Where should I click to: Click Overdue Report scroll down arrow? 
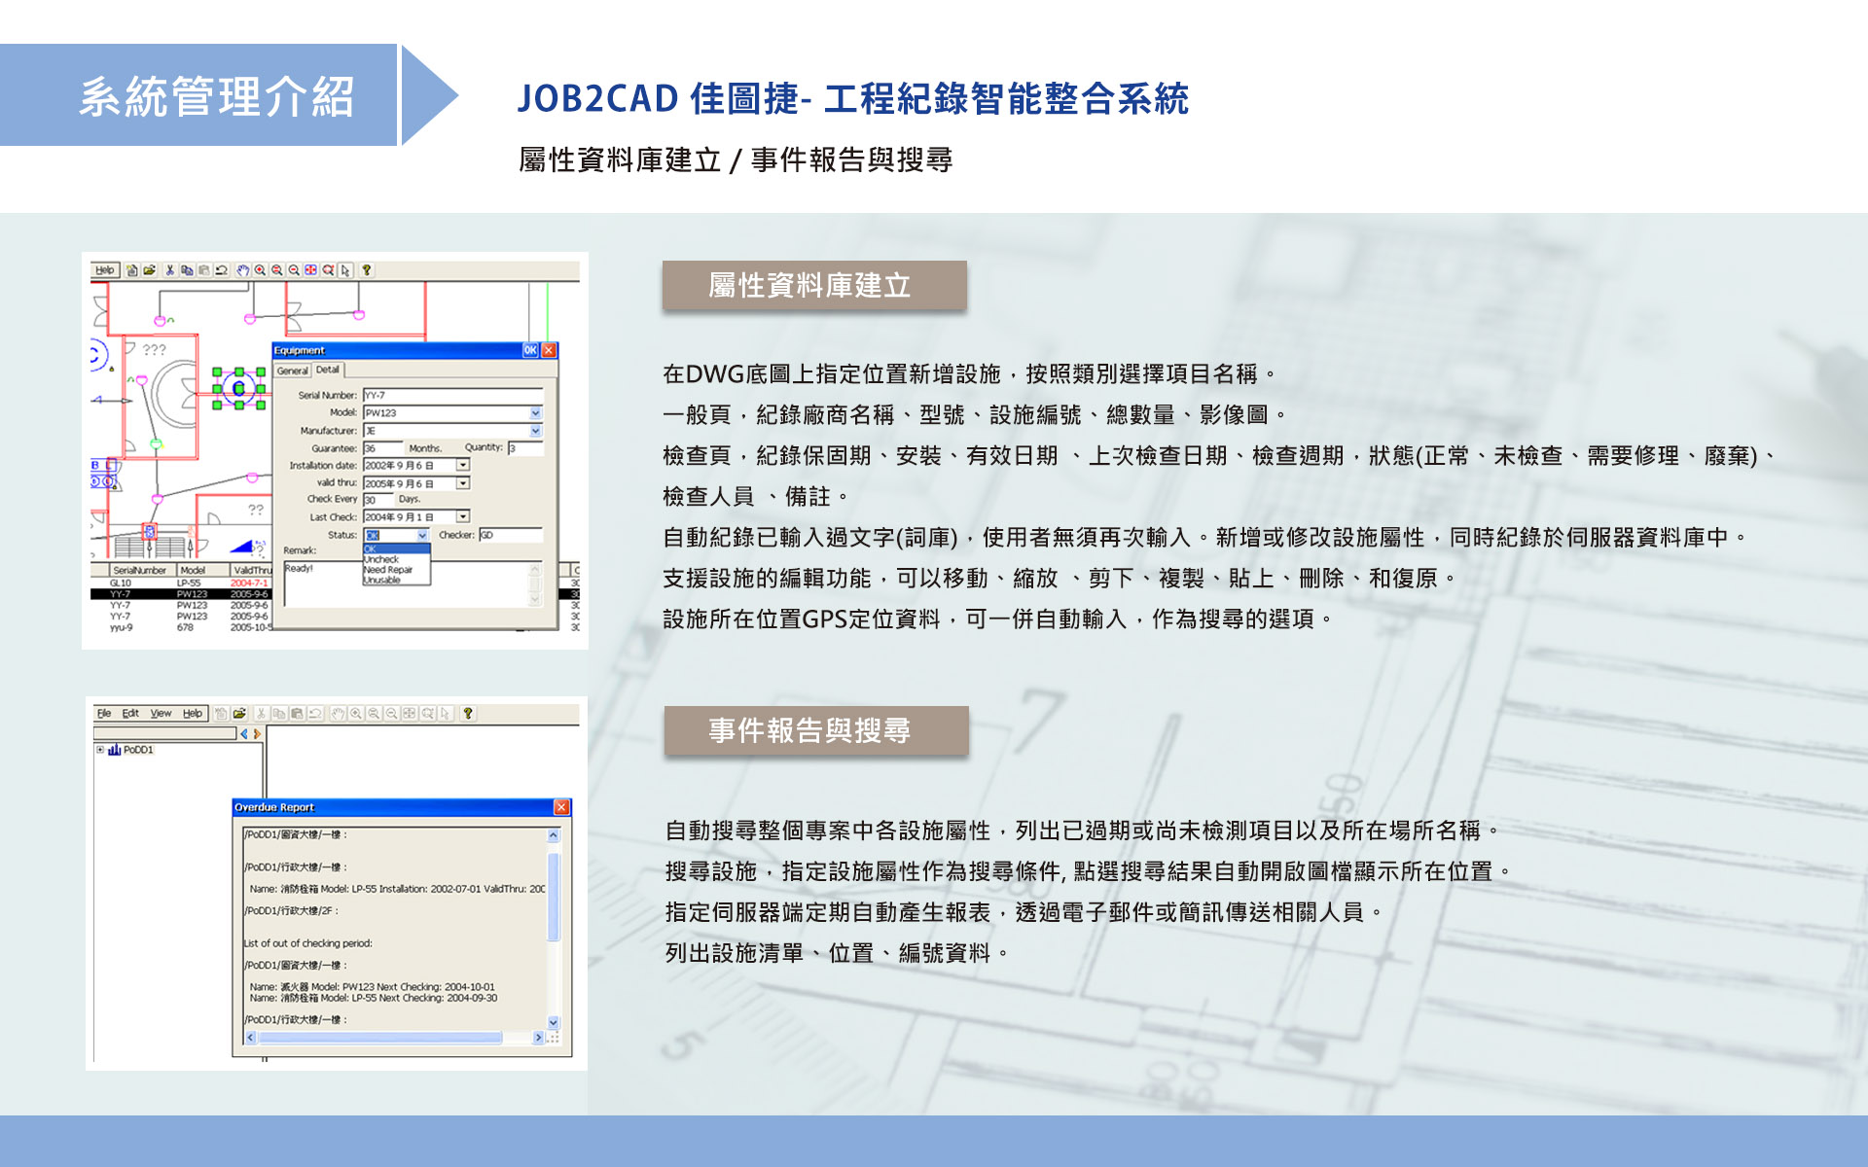click(x=554, y=1022)
